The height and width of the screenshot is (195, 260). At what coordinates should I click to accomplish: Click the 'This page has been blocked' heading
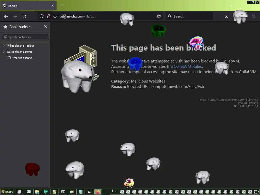tap(164, 48)
